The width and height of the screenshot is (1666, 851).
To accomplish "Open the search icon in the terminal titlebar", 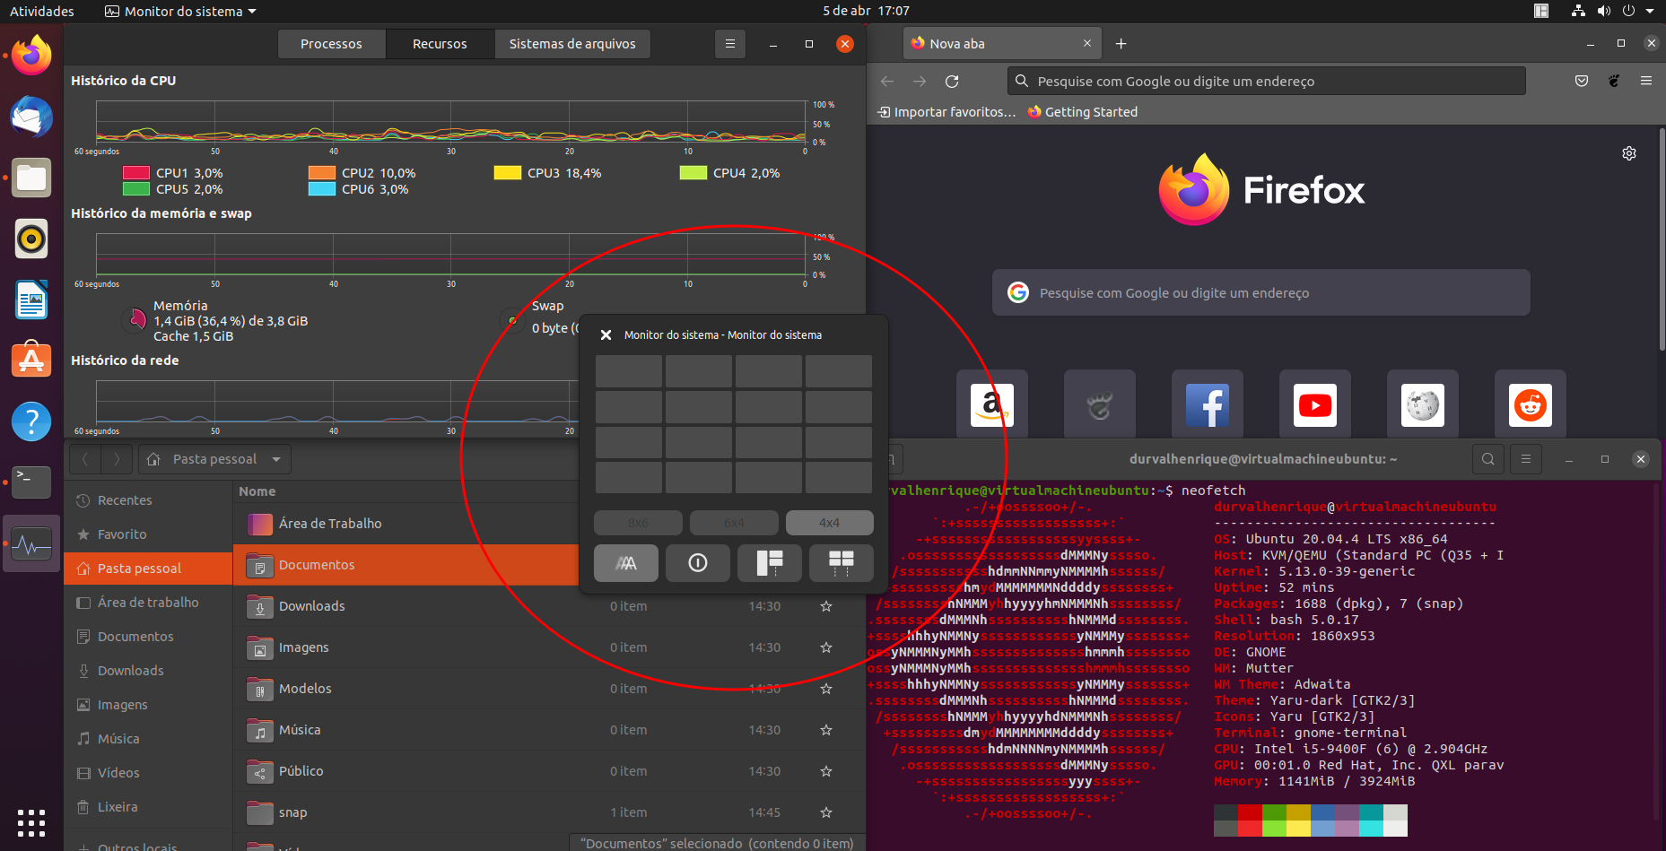I will point(1488,458).
